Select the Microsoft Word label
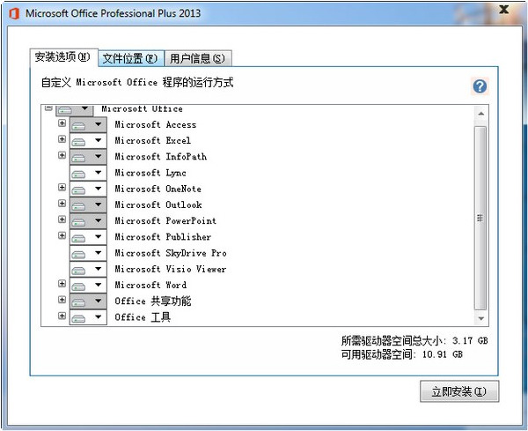Image resolution: width=528 pixels, height=431 pixels. pos(150,286)
